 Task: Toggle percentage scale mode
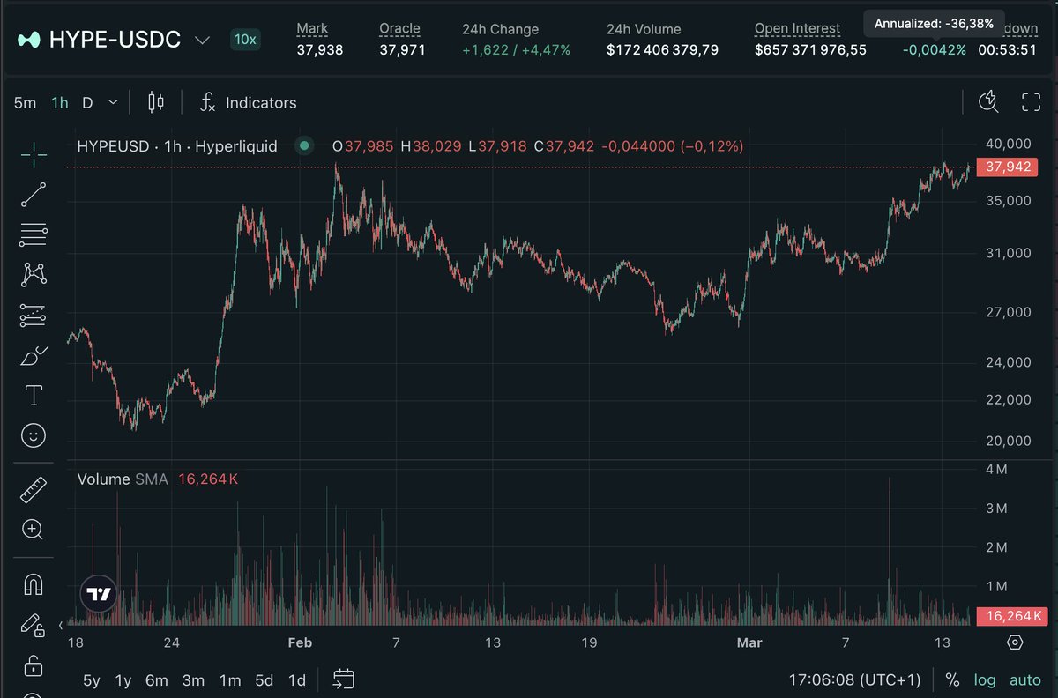[x=952, y=679]
